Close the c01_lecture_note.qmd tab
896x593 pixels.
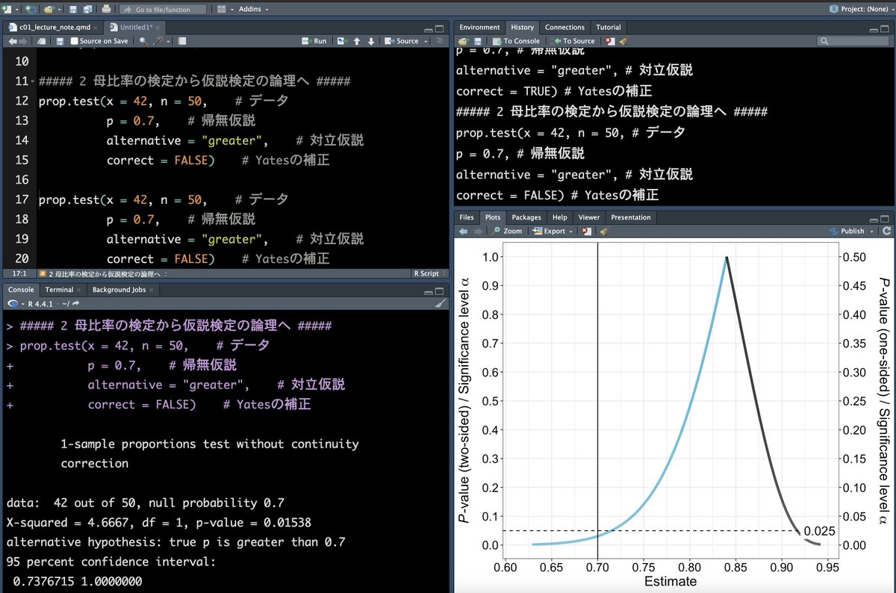tap(96, 27)
